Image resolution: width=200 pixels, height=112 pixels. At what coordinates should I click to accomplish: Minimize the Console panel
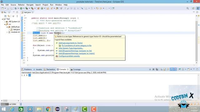pyautogui.click(x=194, y=69)
